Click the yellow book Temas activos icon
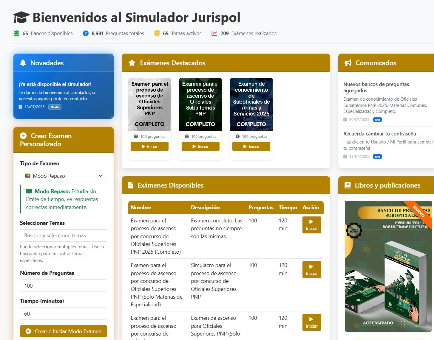This screenshot has width=434, height=340. tap(157, 33)
